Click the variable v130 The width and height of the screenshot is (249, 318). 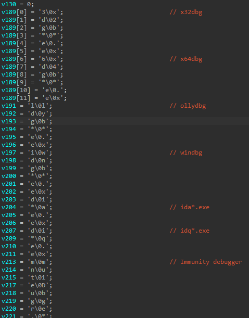[x=9, y=4]
